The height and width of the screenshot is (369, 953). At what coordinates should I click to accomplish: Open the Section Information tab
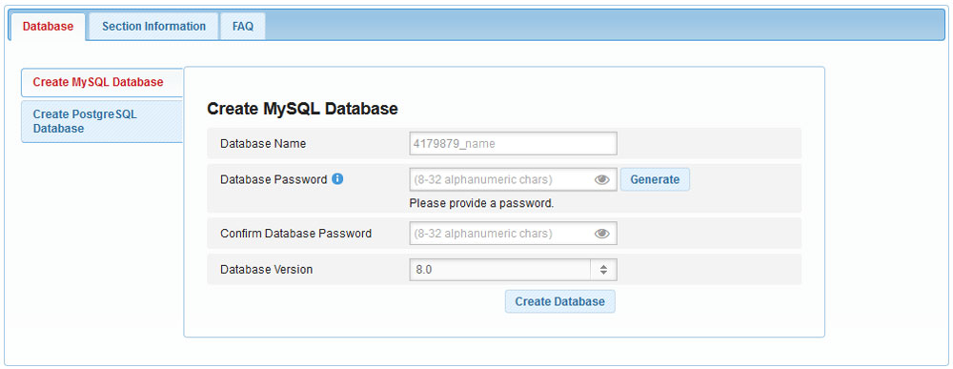pyautogui.click(x=153, y=26)
